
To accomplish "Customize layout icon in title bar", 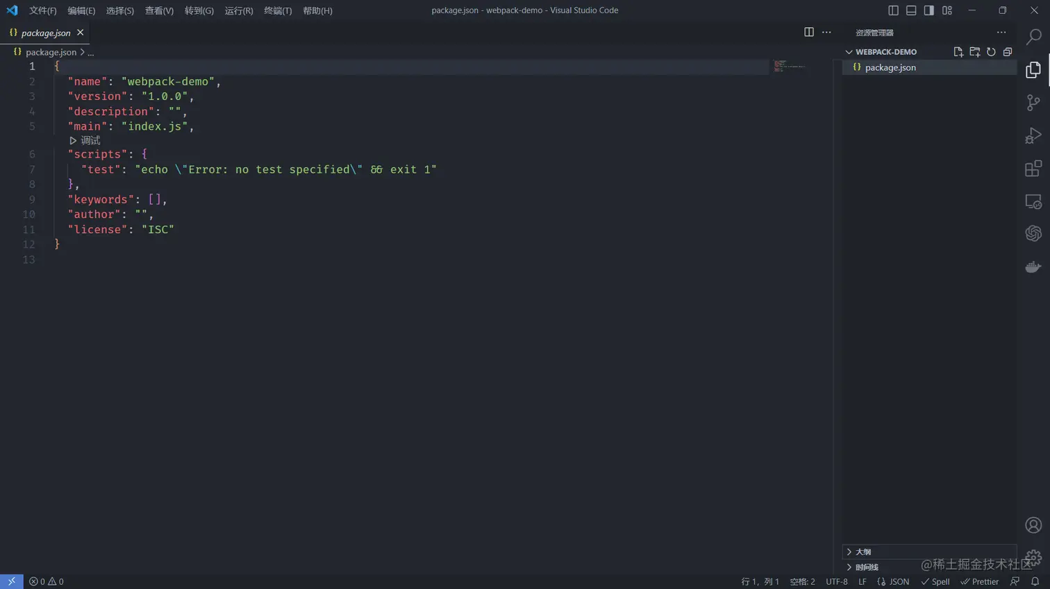I will [947, 10].
